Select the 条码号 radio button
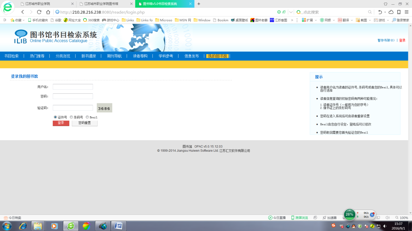This screenshot has width=412, height=231. (71, 117)
